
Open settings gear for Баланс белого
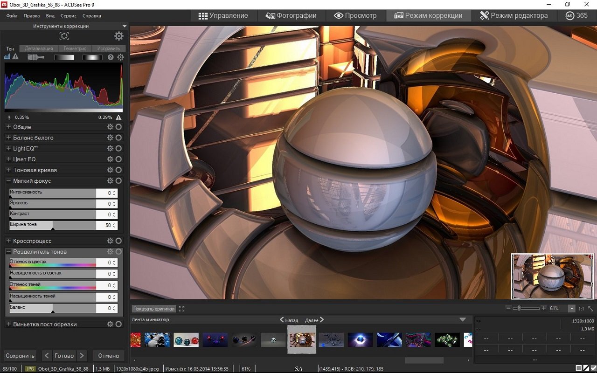point(110,138)
